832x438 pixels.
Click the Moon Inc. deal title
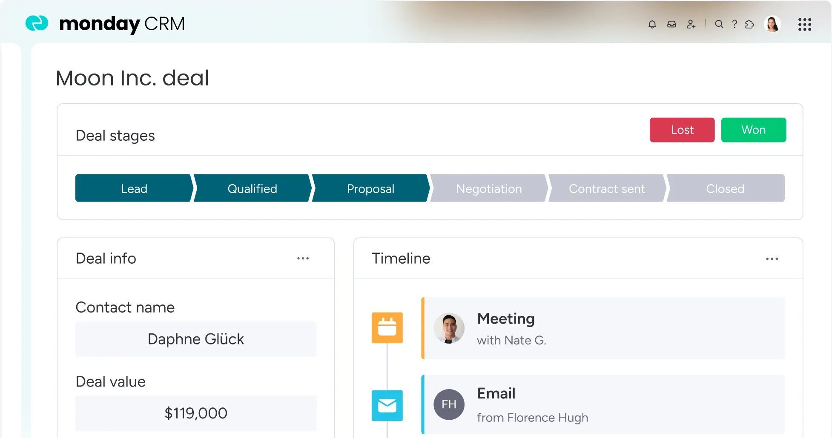pyautogui.click(x=132, y=78)
